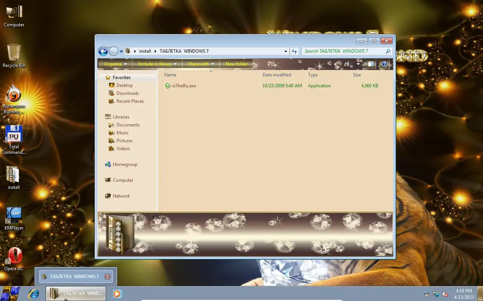
Task: Open the recent pages dropdown arrow
Action: pos(121,51)
